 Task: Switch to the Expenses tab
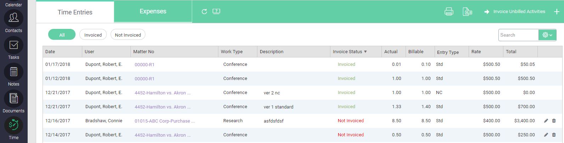tap(153, 11)
